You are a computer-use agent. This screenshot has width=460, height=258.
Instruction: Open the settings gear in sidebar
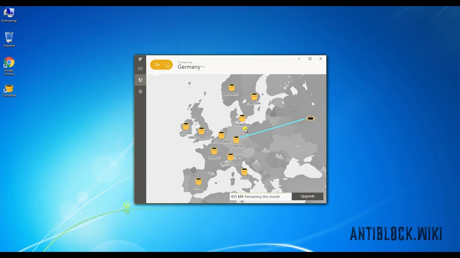click(141, 91)
